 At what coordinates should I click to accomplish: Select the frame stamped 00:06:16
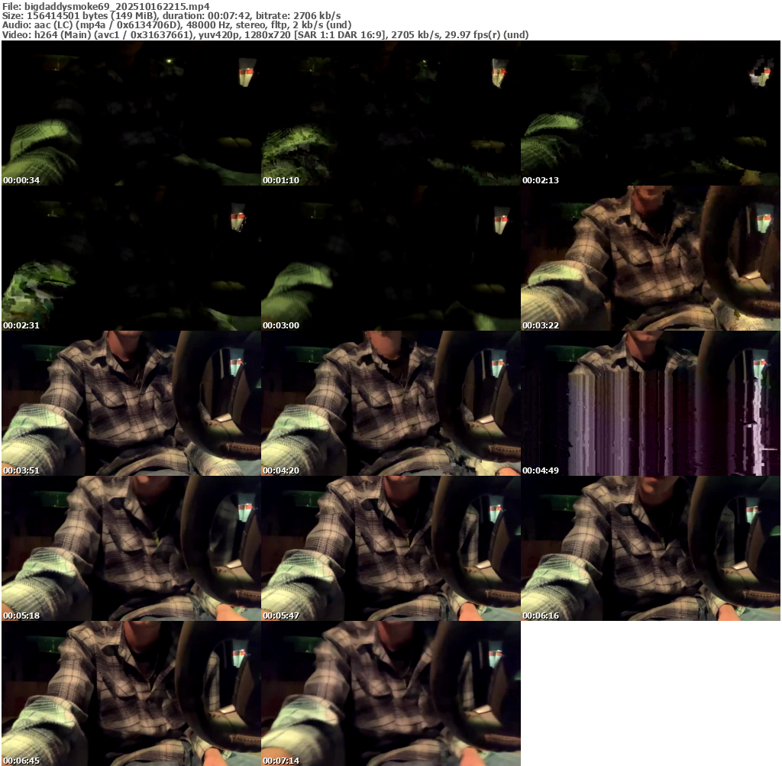coord(651,548)
